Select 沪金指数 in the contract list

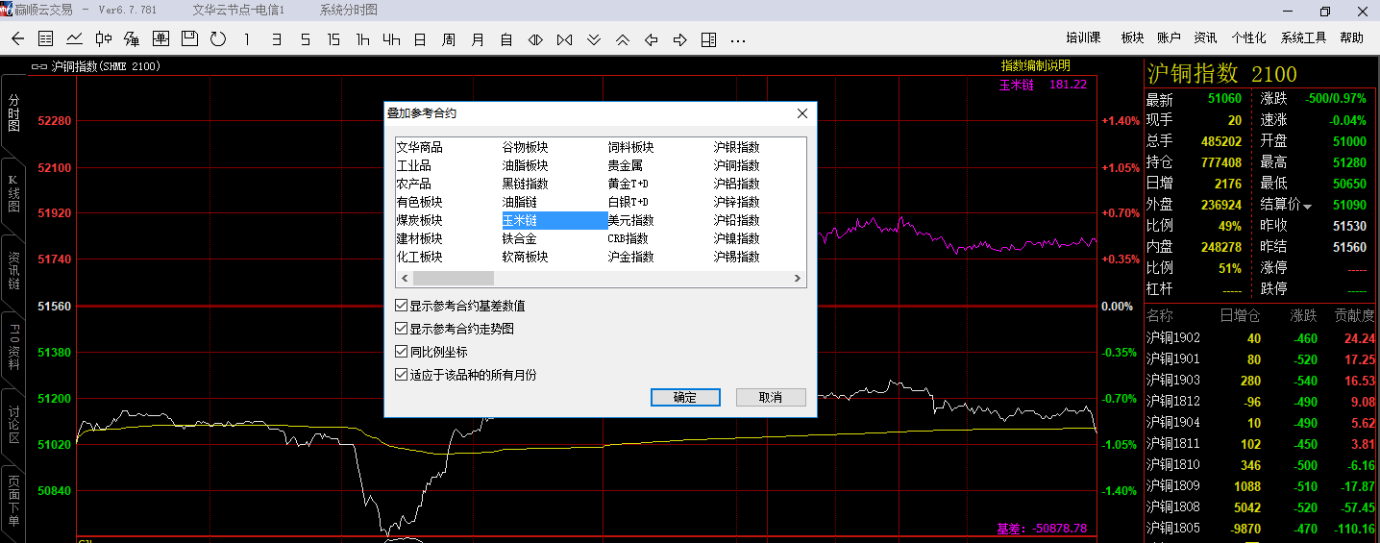630,257
